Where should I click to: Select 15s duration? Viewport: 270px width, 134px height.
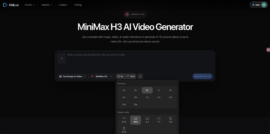point(136,105)
